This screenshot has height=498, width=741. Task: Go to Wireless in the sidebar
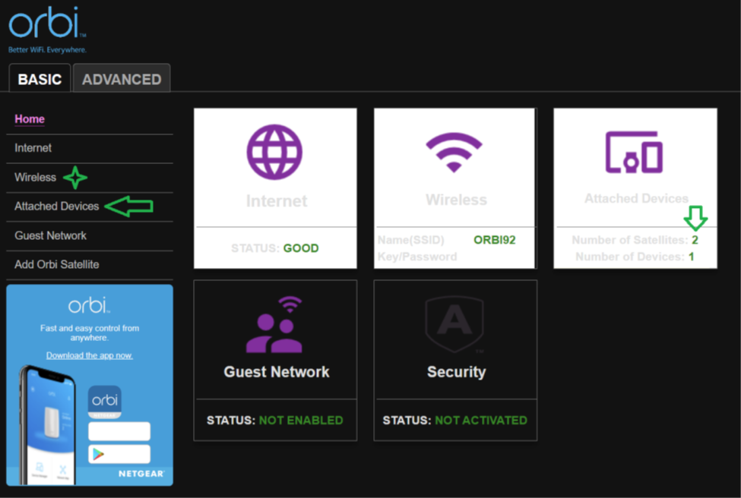[x=36, y=177]
